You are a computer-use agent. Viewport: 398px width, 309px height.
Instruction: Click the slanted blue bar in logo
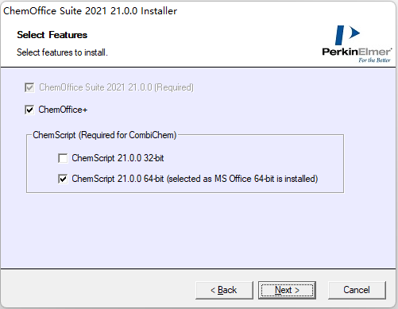coord(339,35)
